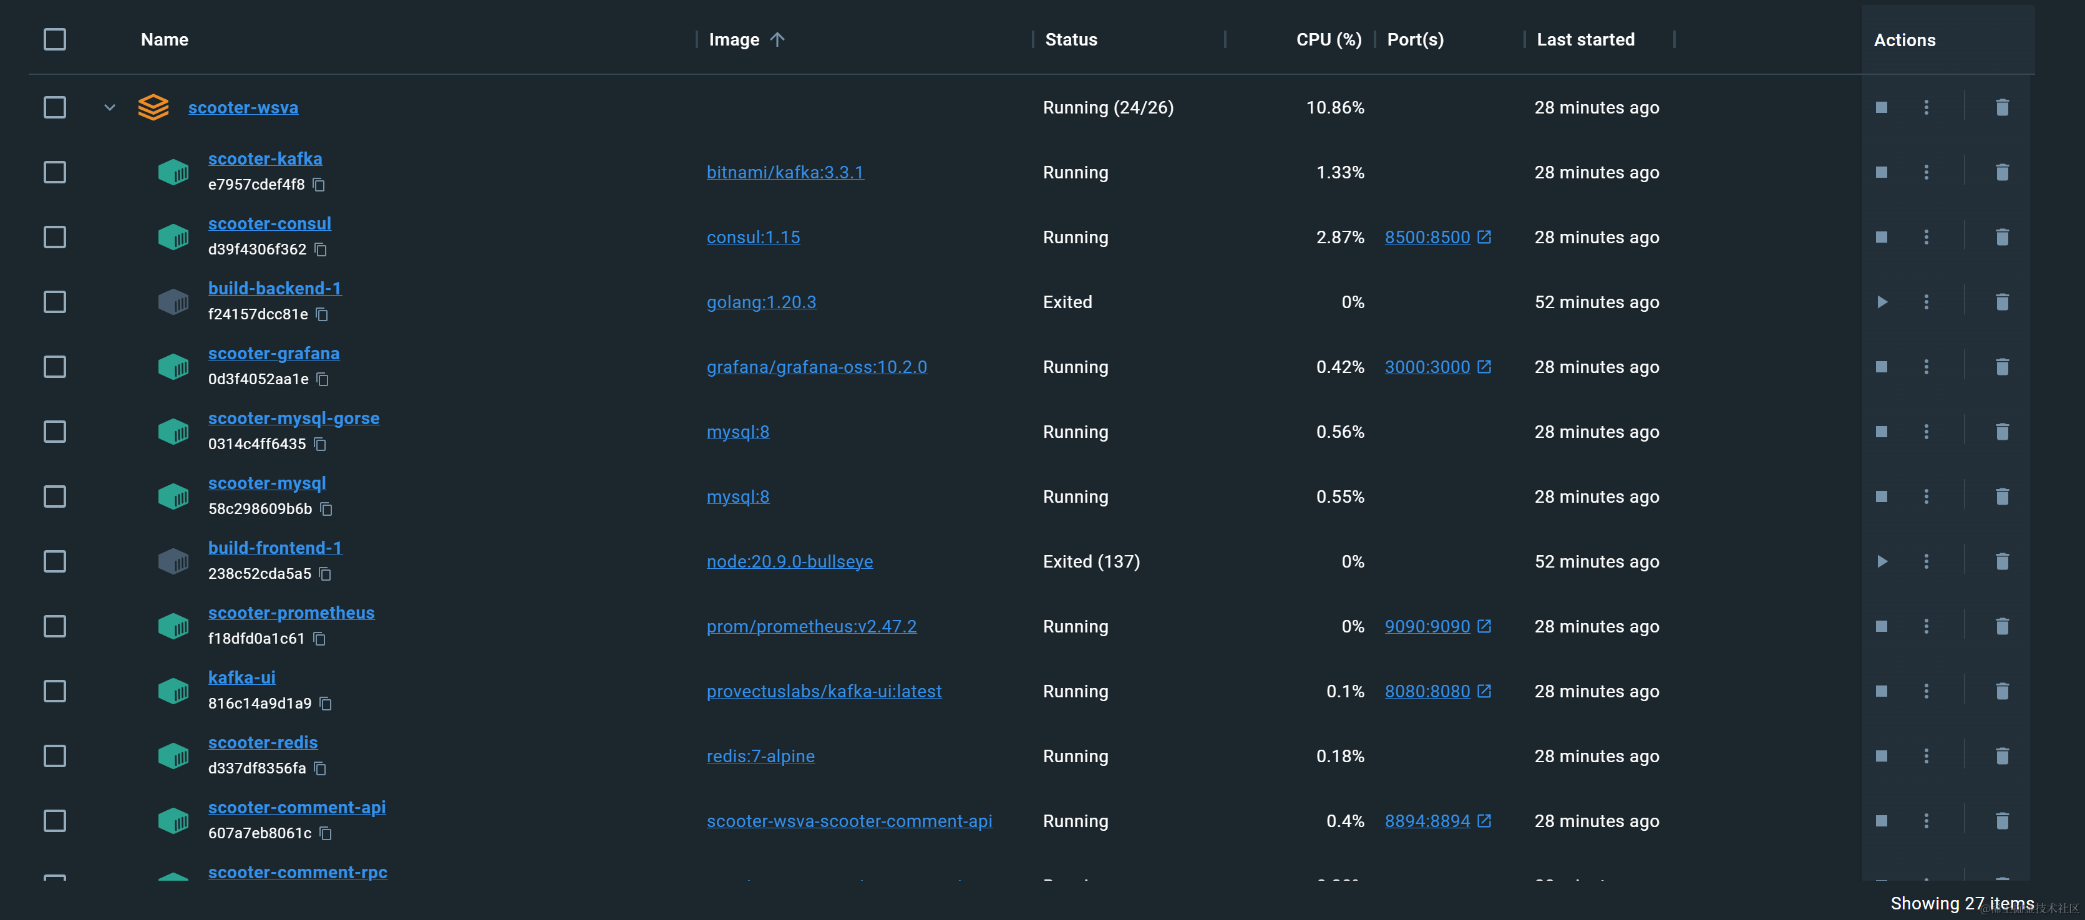The height and width of the screenshot is (920, 2085).
Task: Delete the scooter-redis container
Action: pos(2001,756)
